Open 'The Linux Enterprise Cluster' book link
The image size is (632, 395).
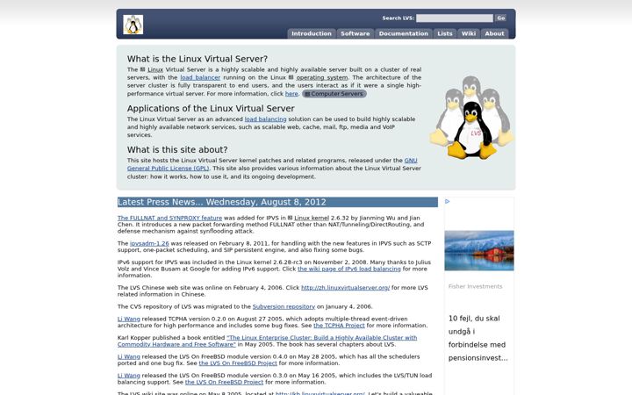click(x=267, y=341)
